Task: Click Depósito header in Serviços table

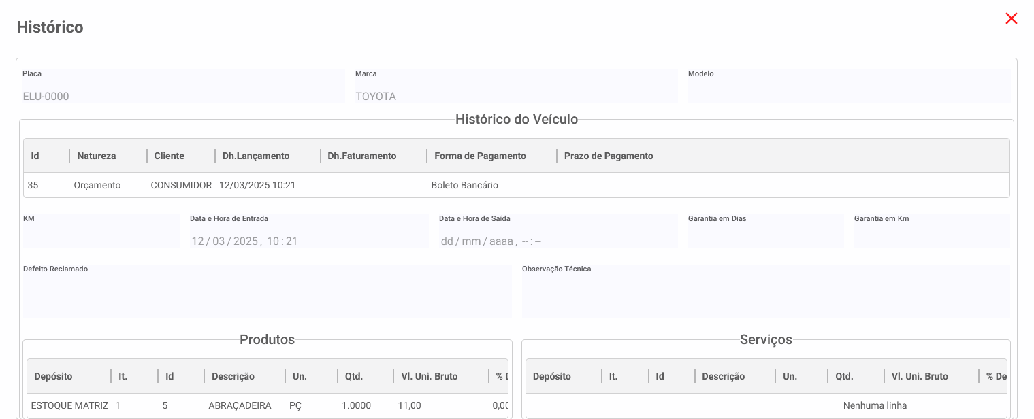Action: tap(552, 376)
